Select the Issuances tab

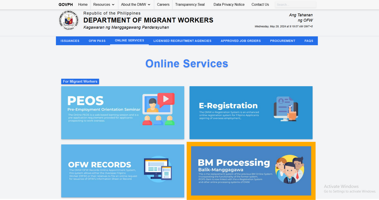click(70, 41)
